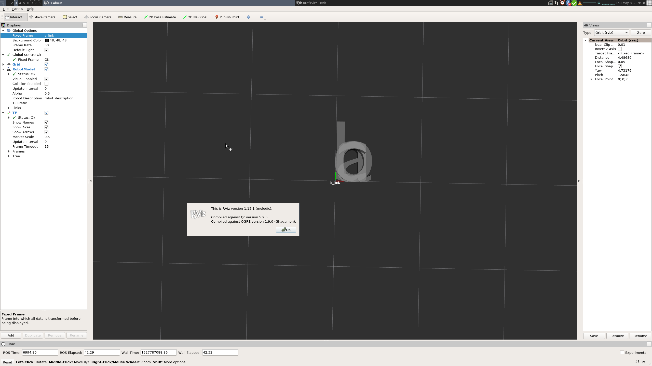Toggle the Experimental checkbox

(x=622, y=353)
